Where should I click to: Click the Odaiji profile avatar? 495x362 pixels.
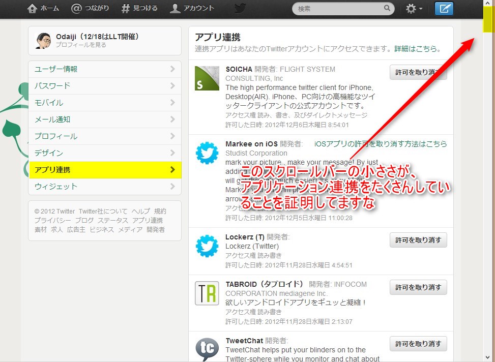43,41
